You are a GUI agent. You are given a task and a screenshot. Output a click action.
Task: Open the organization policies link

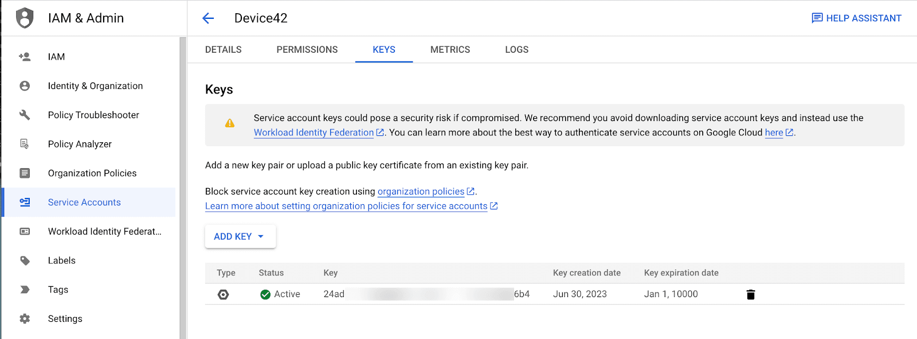point(421,192)
